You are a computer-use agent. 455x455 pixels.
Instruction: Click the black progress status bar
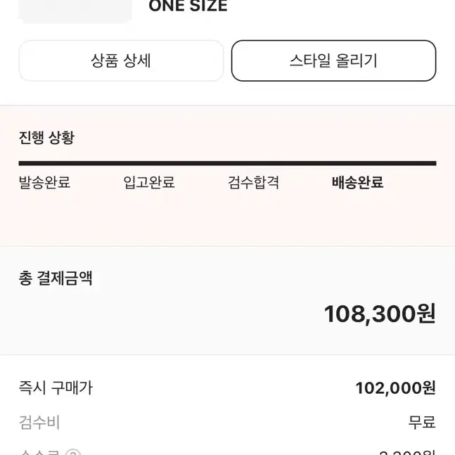pyautogui.click(x=228, y=163)
